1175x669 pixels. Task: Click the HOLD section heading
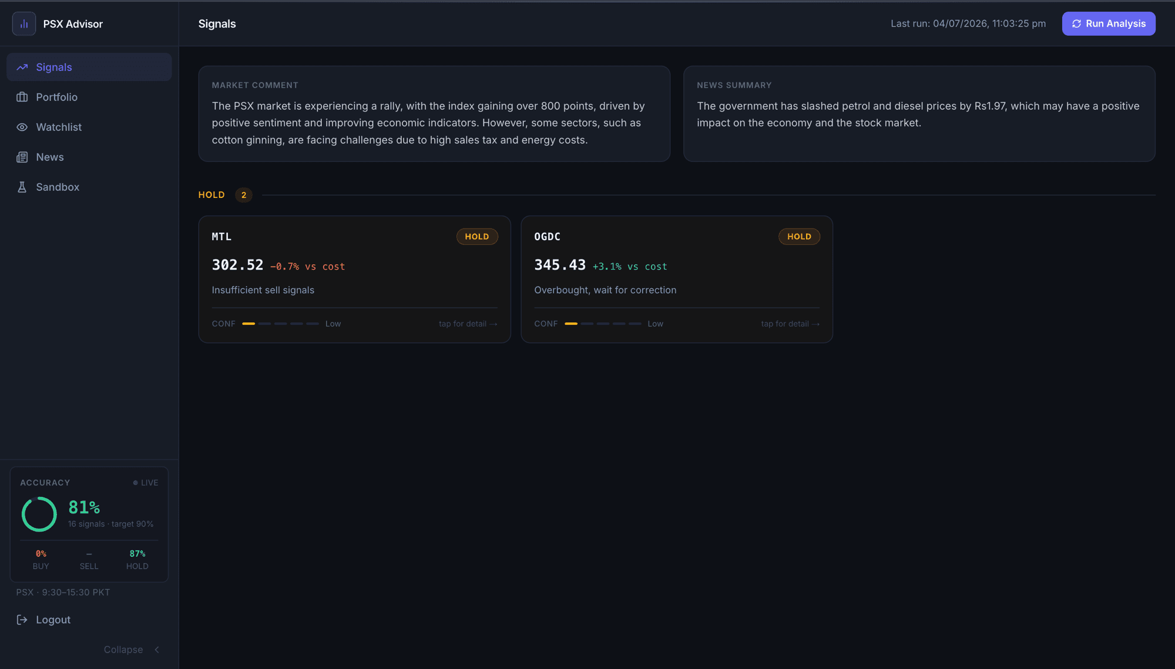[x=211, y=195]
